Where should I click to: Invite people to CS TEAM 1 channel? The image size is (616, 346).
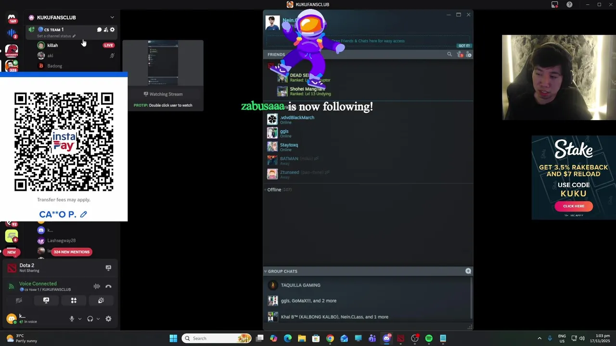click(106, 30)
